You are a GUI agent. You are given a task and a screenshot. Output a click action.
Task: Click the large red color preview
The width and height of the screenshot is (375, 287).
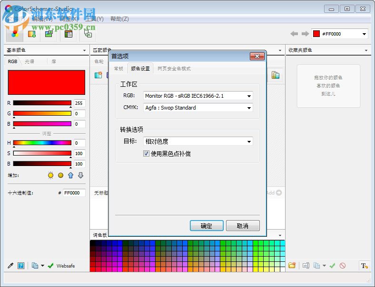(46, 83)
